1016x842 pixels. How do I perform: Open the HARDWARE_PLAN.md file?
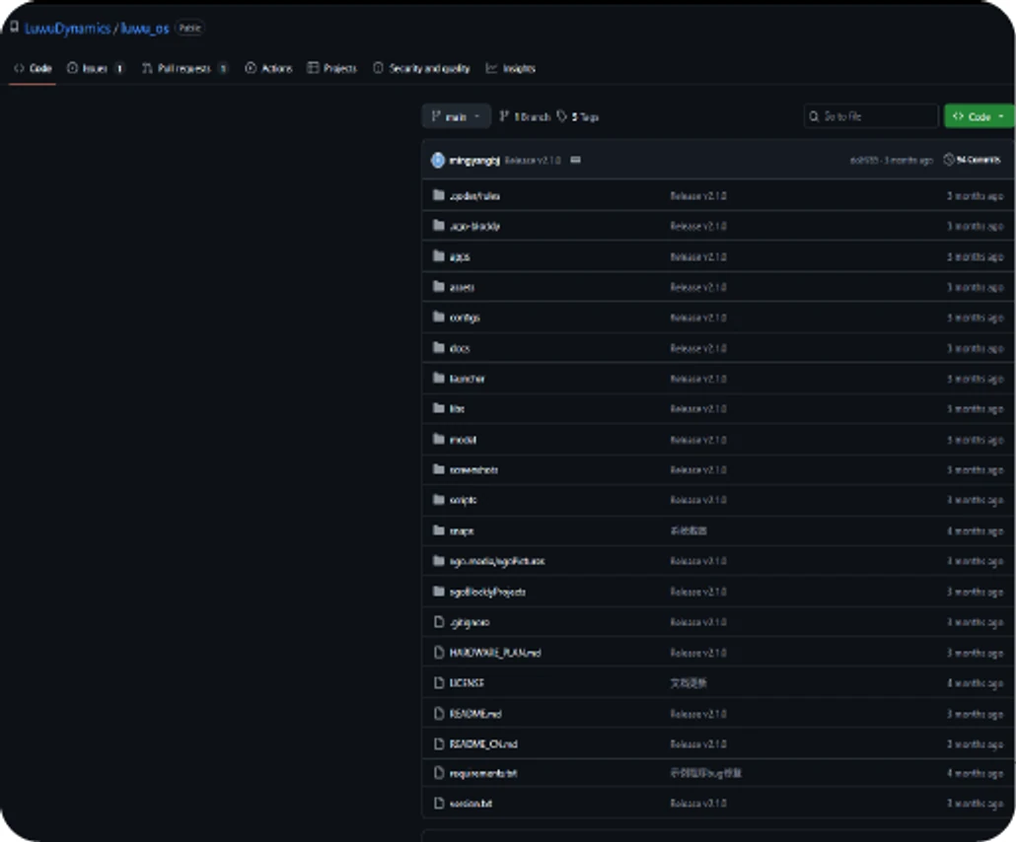pyautogui.click(x=495, y=653)
